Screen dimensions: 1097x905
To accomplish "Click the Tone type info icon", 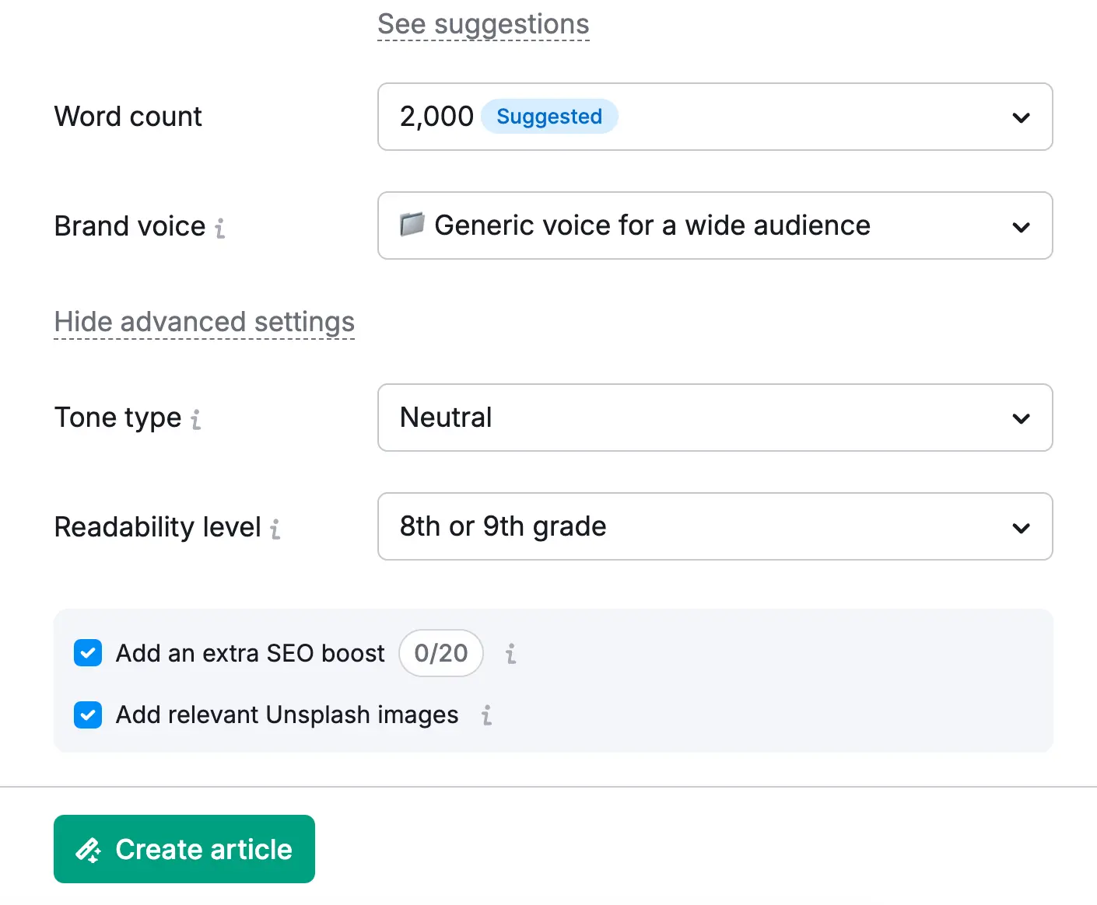I will 196,420.
